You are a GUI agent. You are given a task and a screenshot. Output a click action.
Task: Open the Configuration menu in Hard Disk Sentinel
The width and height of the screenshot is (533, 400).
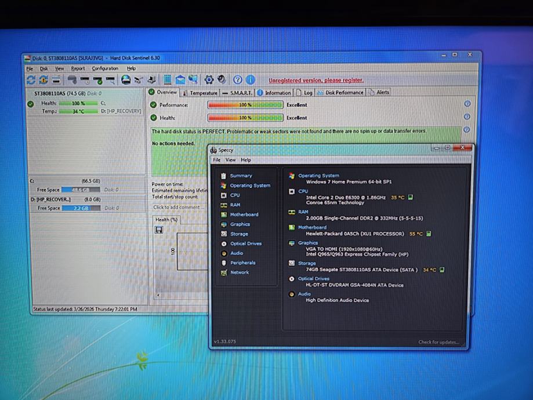point(105,68)
